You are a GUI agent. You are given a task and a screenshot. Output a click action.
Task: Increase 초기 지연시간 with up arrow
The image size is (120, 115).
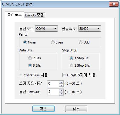[x=61, y=82]
